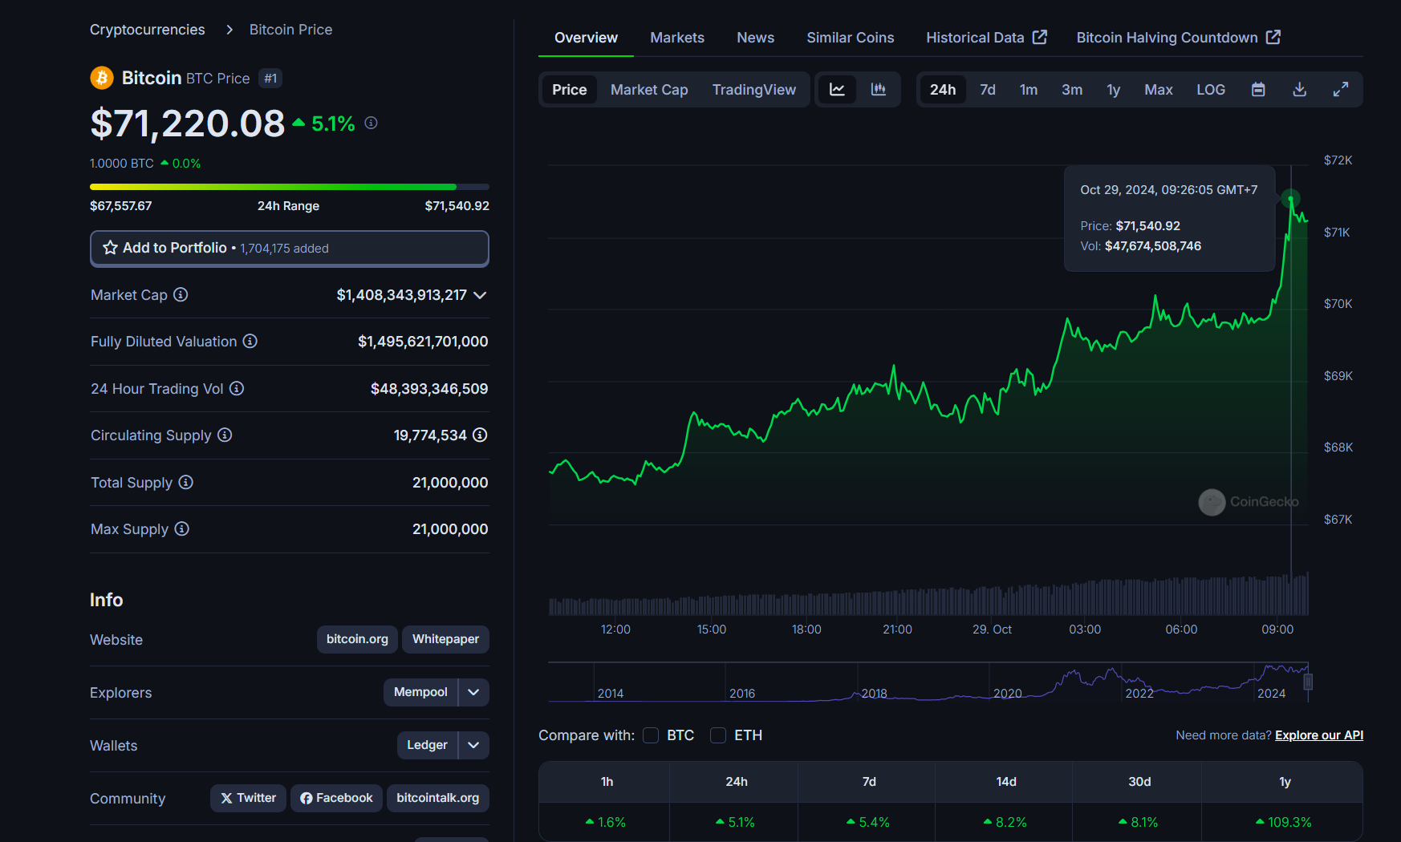Open the Explorers Mempool dropdown arrow
This screenshot has width=1401, height=842.
473,692
